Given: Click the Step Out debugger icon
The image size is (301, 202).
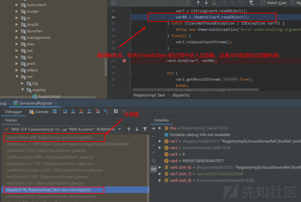Looking at the screenshot, I should (89, 111).
